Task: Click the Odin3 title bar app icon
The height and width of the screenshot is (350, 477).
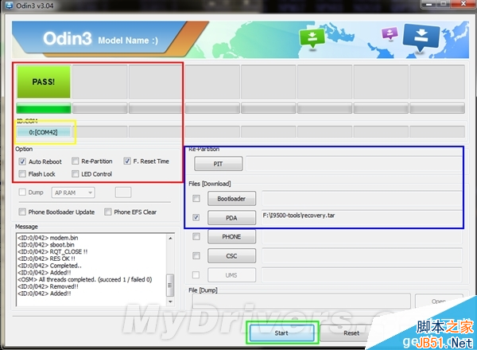Action: (x=9, y=6)
